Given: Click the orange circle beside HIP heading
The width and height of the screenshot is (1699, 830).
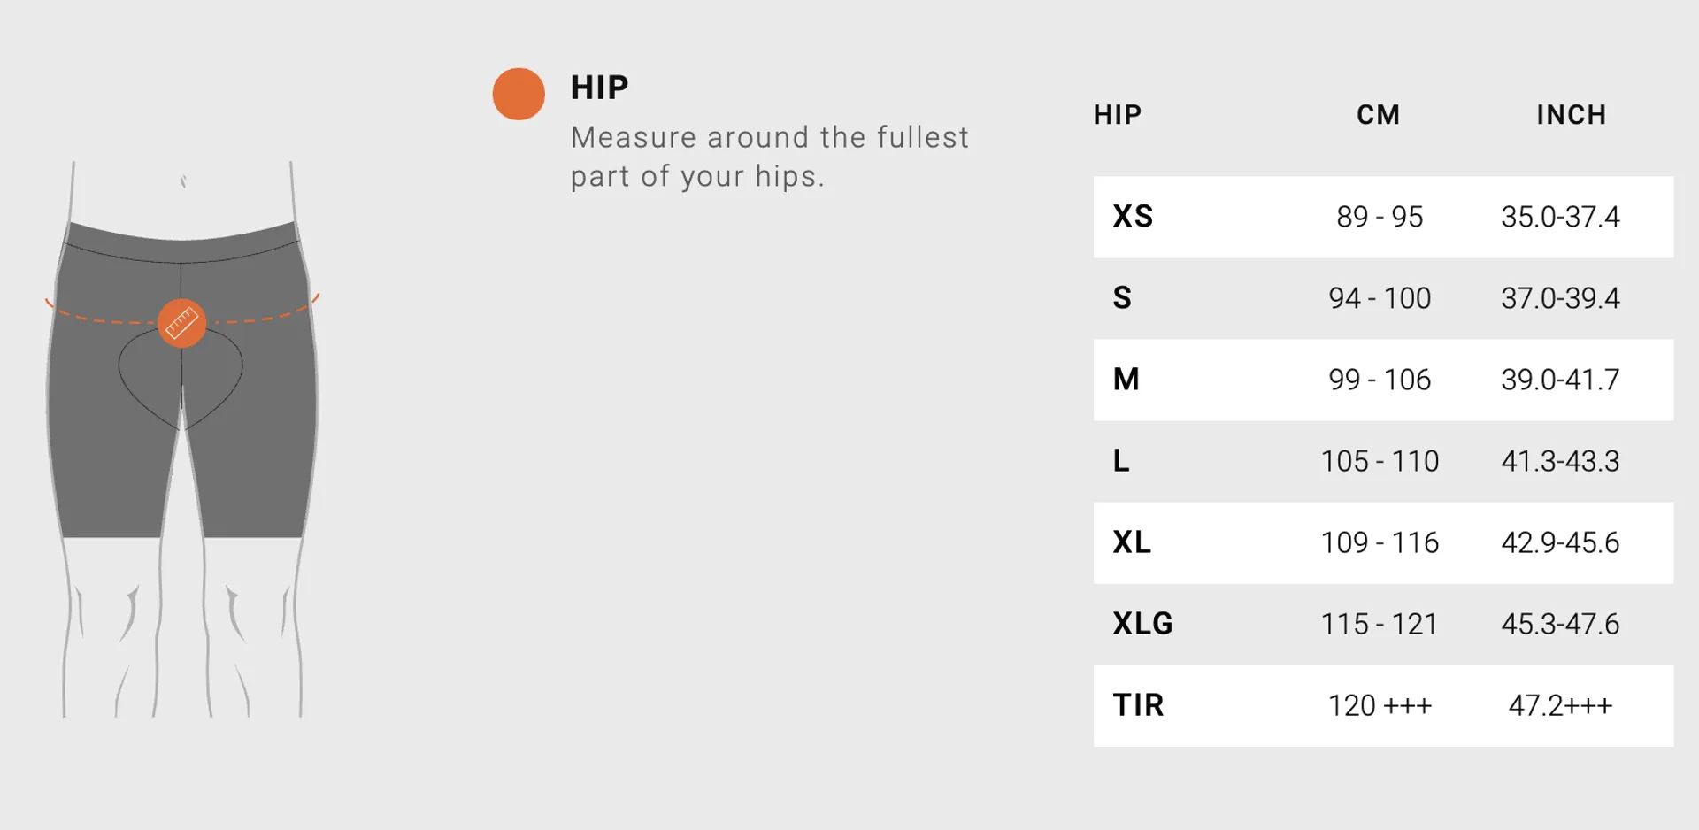Looking at the screenshot, I should pos(519,94).
